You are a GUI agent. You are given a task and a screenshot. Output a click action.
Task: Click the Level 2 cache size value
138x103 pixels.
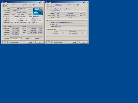click(32, 32)
